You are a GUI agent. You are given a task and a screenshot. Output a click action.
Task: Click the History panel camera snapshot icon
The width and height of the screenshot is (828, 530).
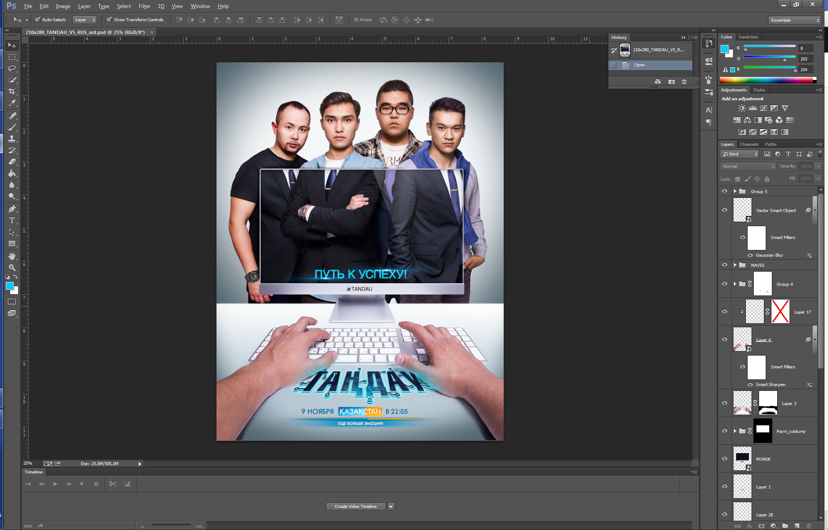672,82
